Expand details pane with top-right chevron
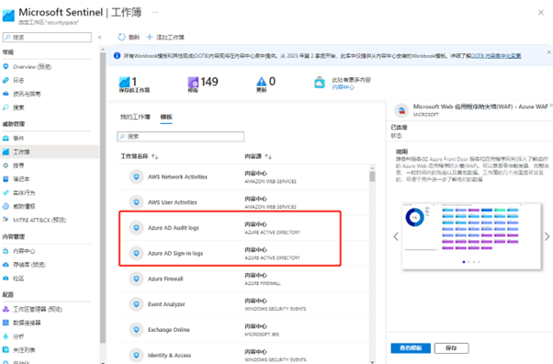The height and width of the screenshot is (364, 553). point(551,105)
